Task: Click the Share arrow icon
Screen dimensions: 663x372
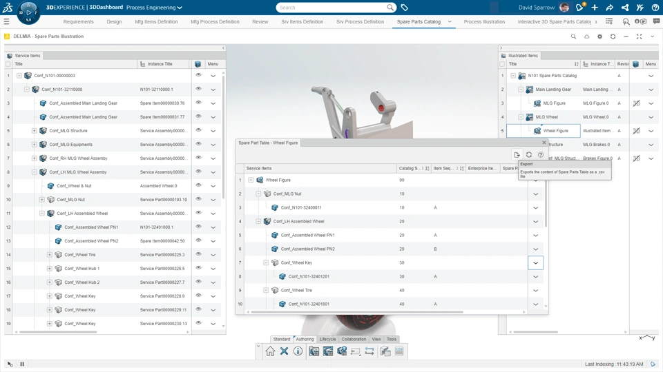Action: (609, 8)
